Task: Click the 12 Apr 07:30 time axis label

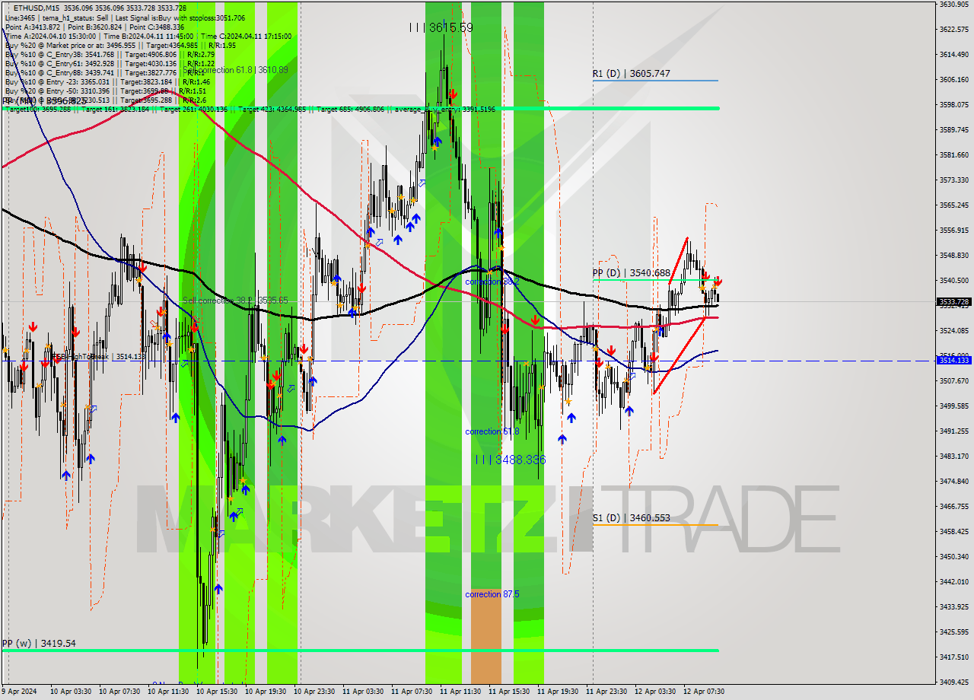Action: (x=704, y=692)
